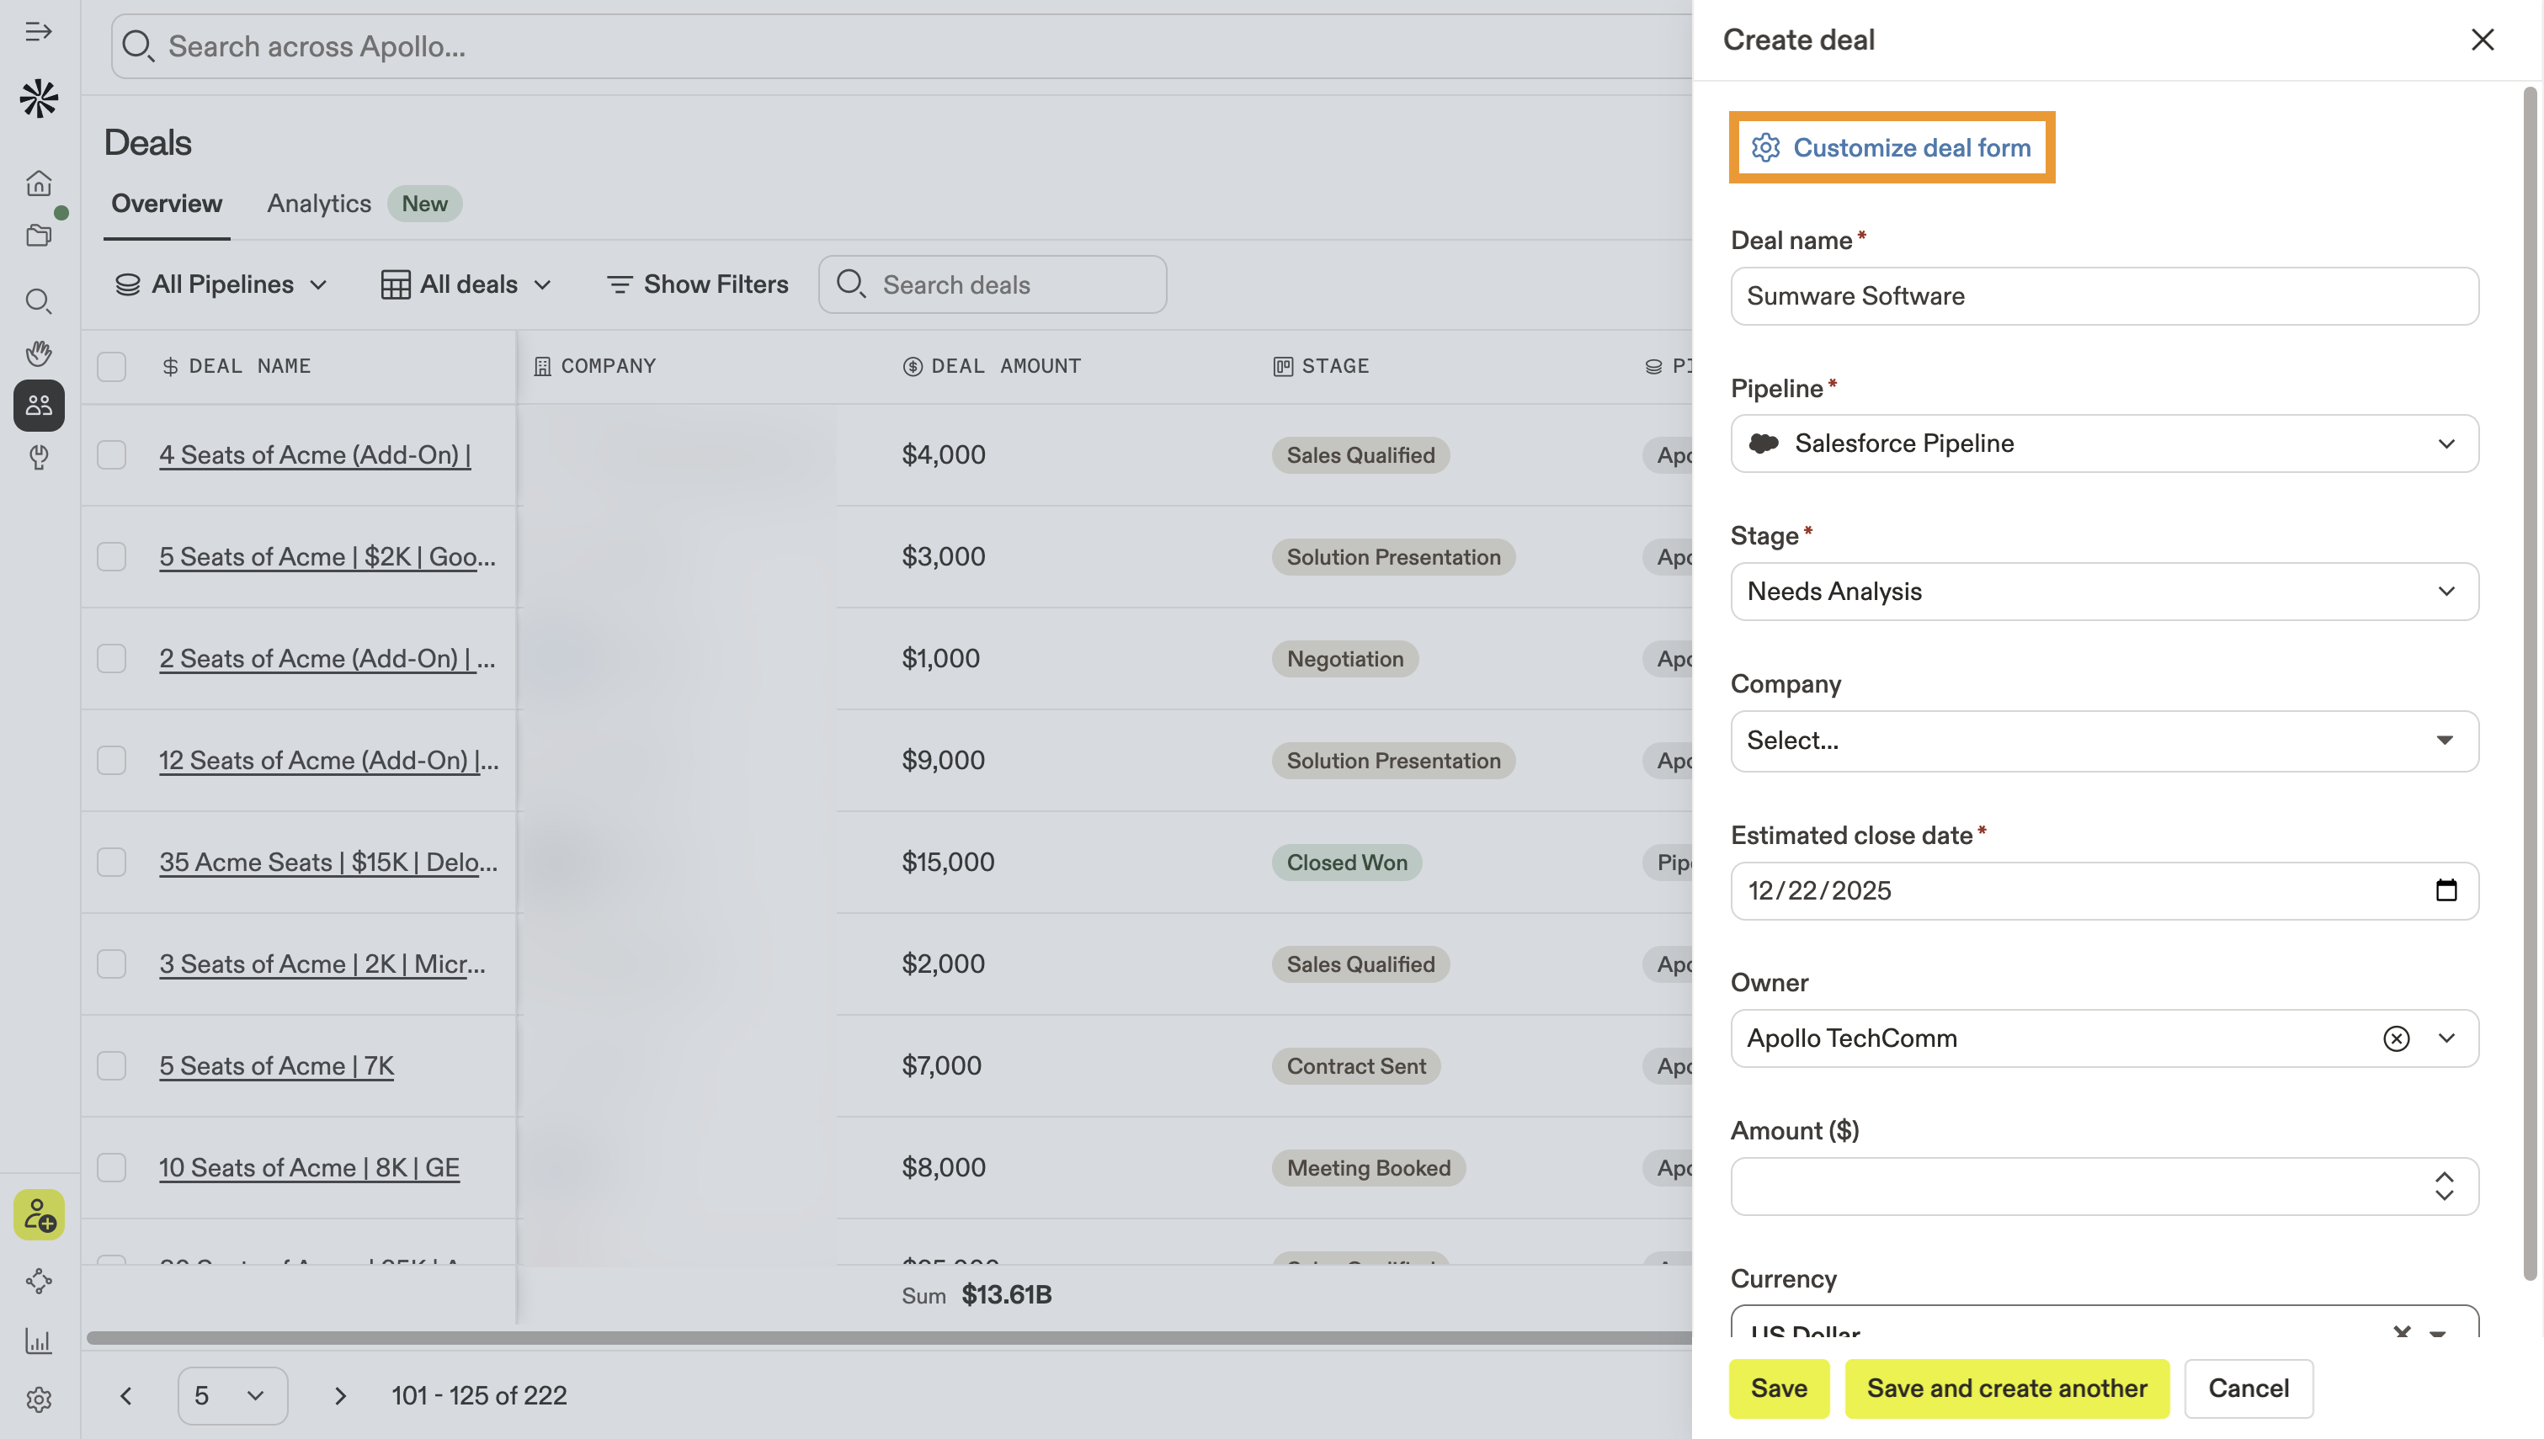Select the 5 Seats of Acme 7K checkbox
This screenshot has height=1439, width=2544.
(x=112, y=1065)
